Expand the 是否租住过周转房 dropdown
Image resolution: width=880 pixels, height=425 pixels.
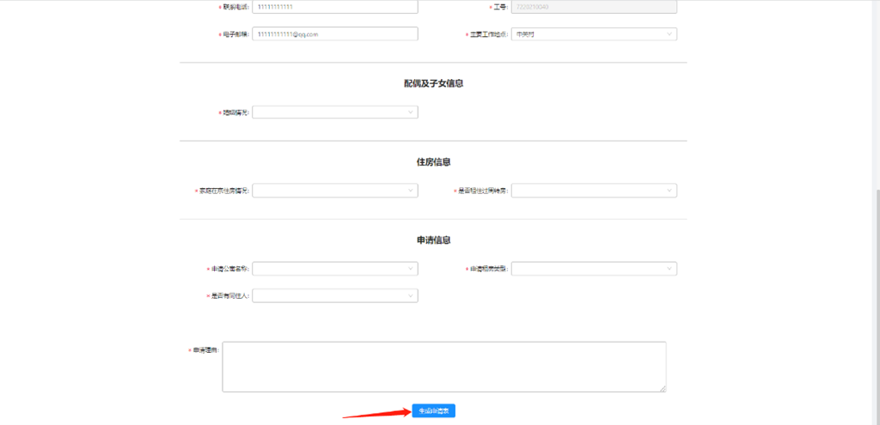coord(594,191)
